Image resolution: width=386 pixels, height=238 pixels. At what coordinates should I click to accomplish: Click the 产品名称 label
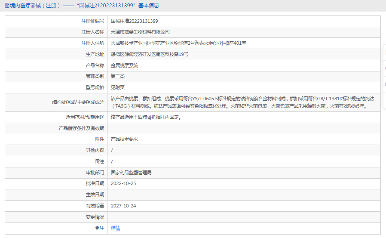coord(95,65)
